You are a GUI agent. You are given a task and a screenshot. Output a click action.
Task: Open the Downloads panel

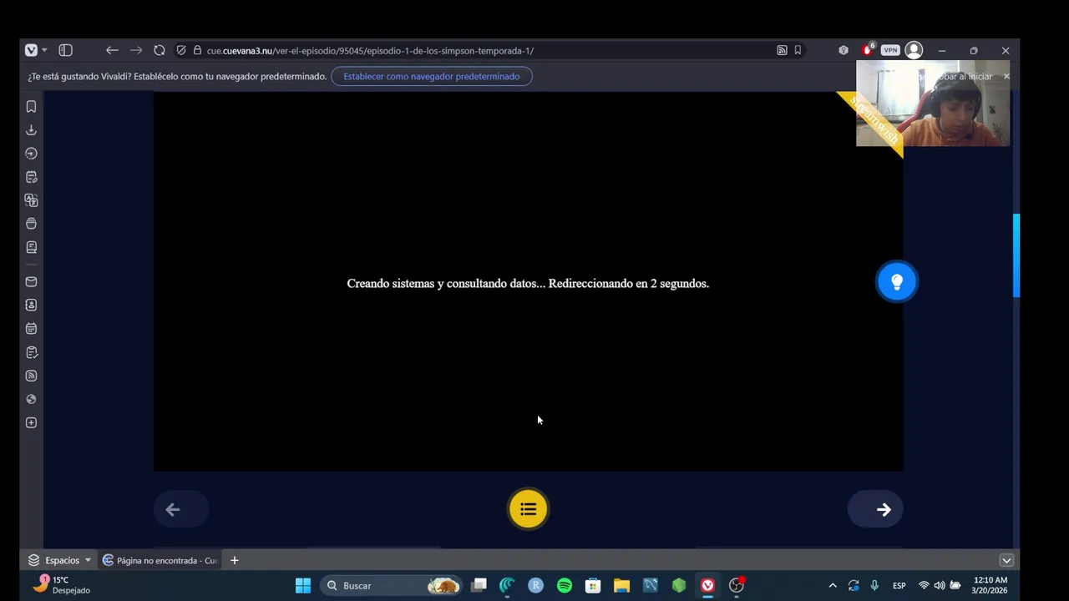pos(31,130)
